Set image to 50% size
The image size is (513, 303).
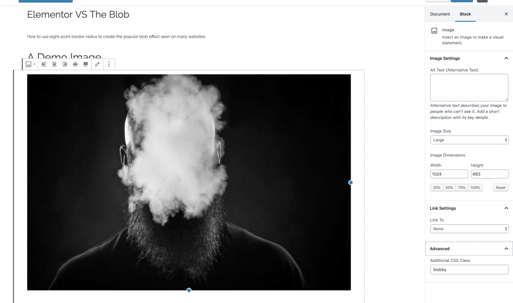(449, 188)
